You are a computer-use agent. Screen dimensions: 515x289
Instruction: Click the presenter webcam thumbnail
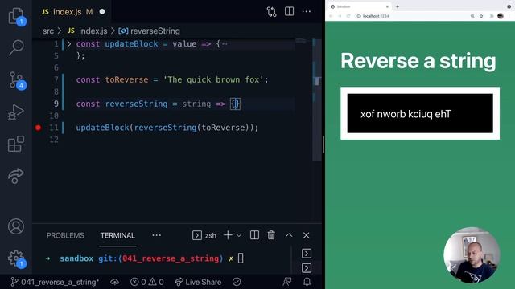[472, 255]
